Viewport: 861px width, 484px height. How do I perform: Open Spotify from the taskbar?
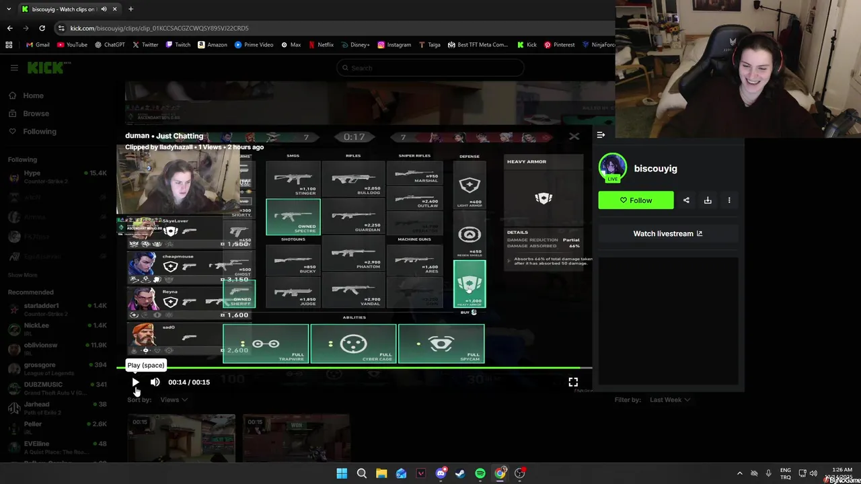pyautogui.click(x=480, y=473)
